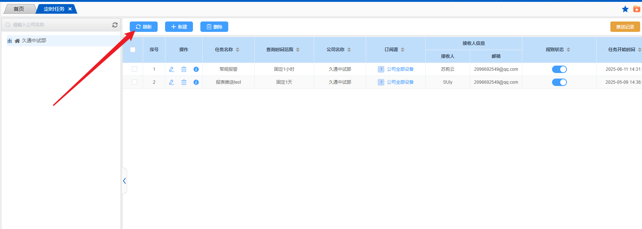642x229 pixels.
Task: Tick the select-all checkbox in table header
Action: click(x=133, y=50)
